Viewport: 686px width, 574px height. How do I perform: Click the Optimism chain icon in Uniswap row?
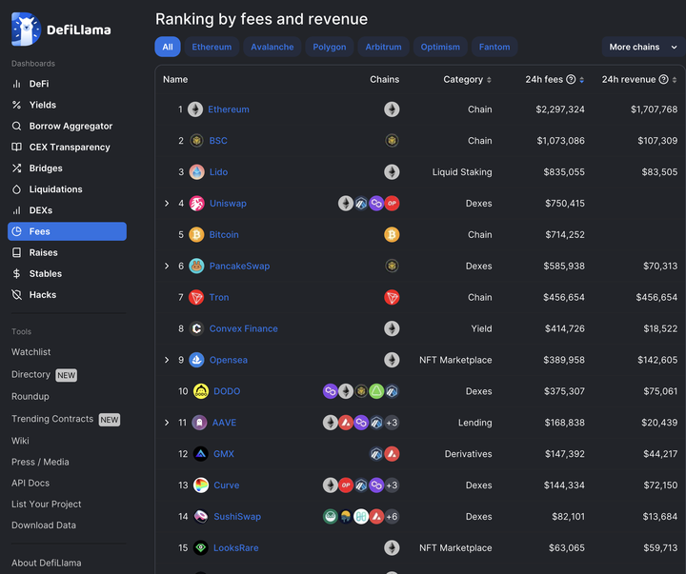[x=392, y=204]
